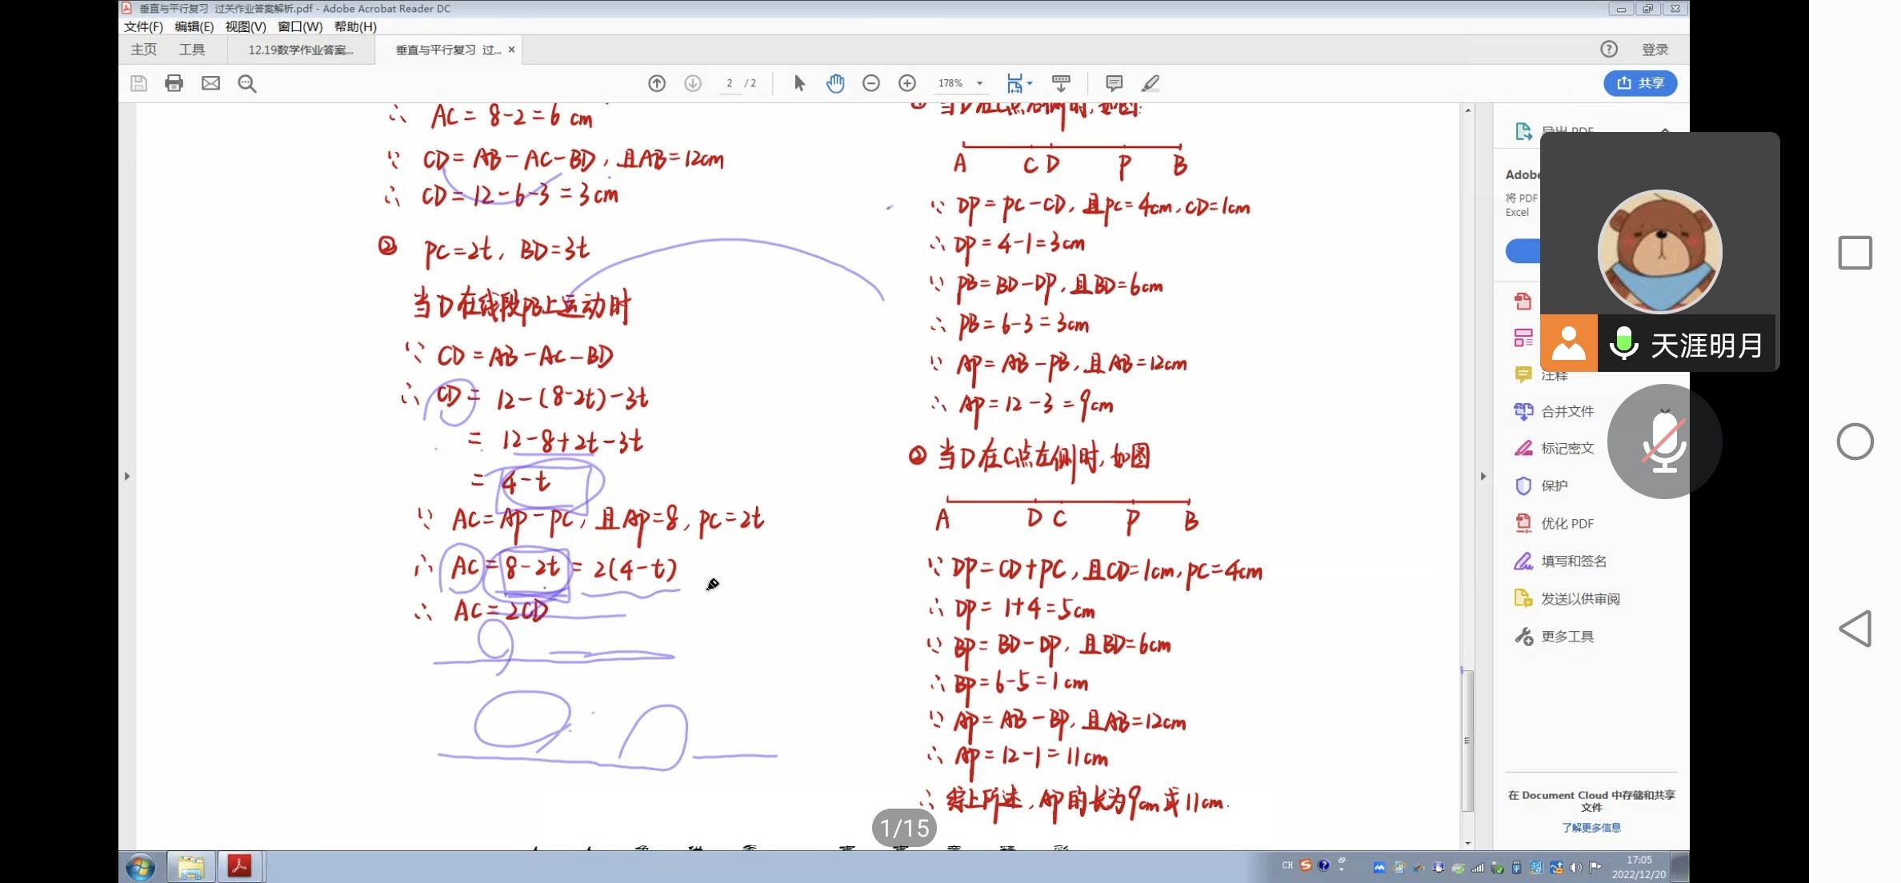Click the print icon
The height and width of the screenshot is (883, 1901).
[x=174, y=83]
